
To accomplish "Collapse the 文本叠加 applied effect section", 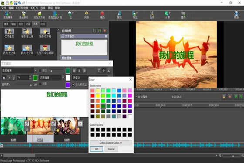I will (63, 36).
